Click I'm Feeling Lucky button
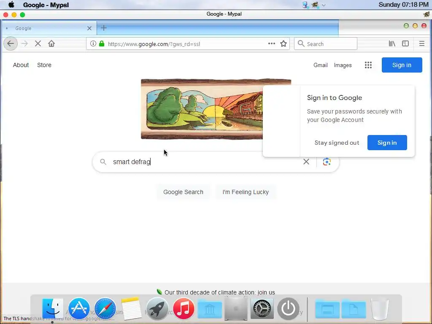The image size is (432, 324). pyautogui.click(x=246, y=192)
